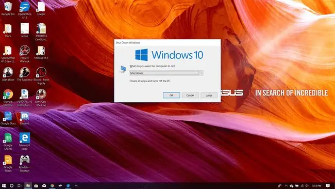
Task: Launch The Saboteur game shortcut
Action: [25, 74]
